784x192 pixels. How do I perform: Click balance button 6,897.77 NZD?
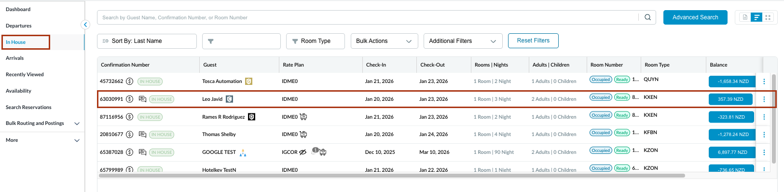[732, 152]
